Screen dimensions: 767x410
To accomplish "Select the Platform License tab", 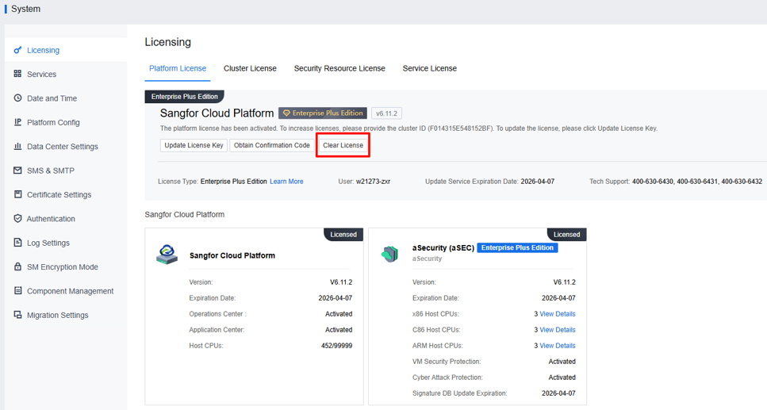I will point(178,68).
